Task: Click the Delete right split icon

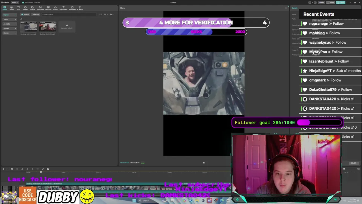Action: click(32, 169)
